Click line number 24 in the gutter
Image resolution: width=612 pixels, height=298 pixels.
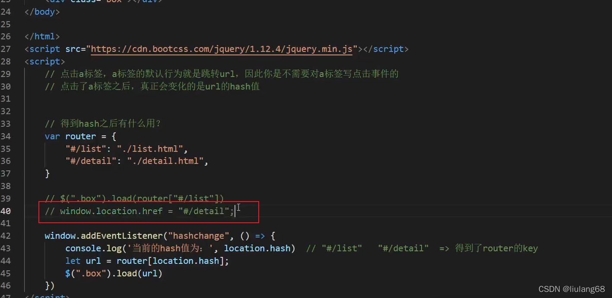click(x=6, y=12)
